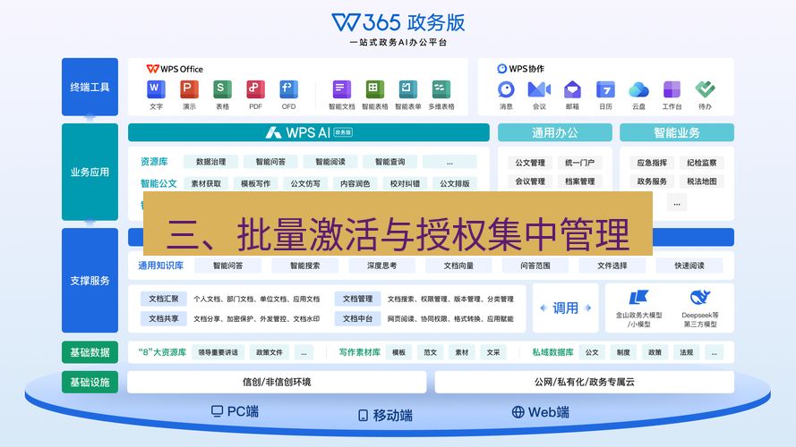The width and height of the screenshot is (796, 447).
Task: Click the 文档中台 label
Action: (x=357, y=319)
